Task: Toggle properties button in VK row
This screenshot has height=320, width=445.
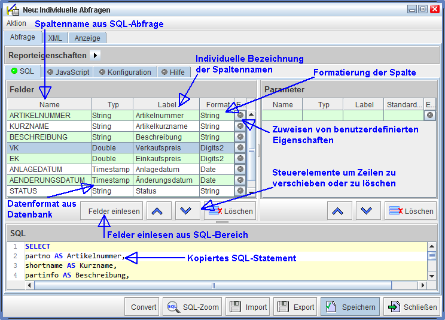Action: [240, 148]
